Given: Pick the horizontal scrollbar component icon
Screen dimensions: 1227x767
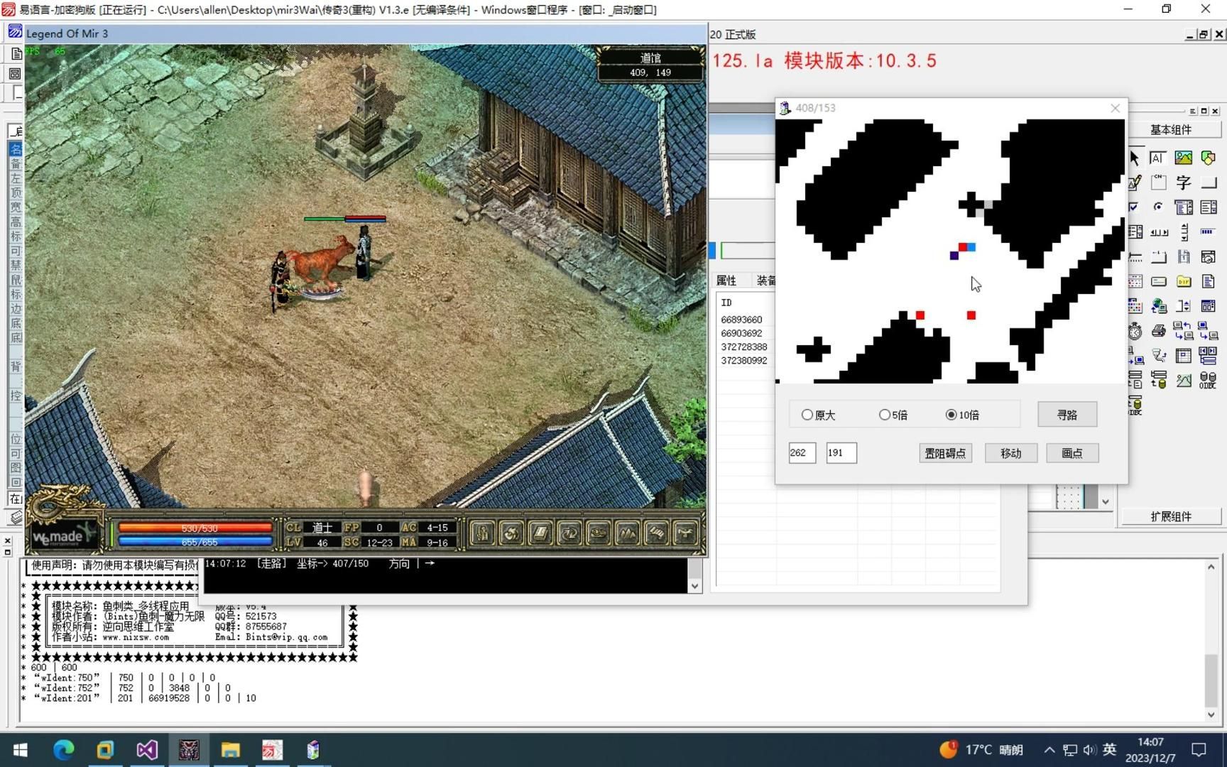Looking at the screenshot, I should coord(1159,232).
